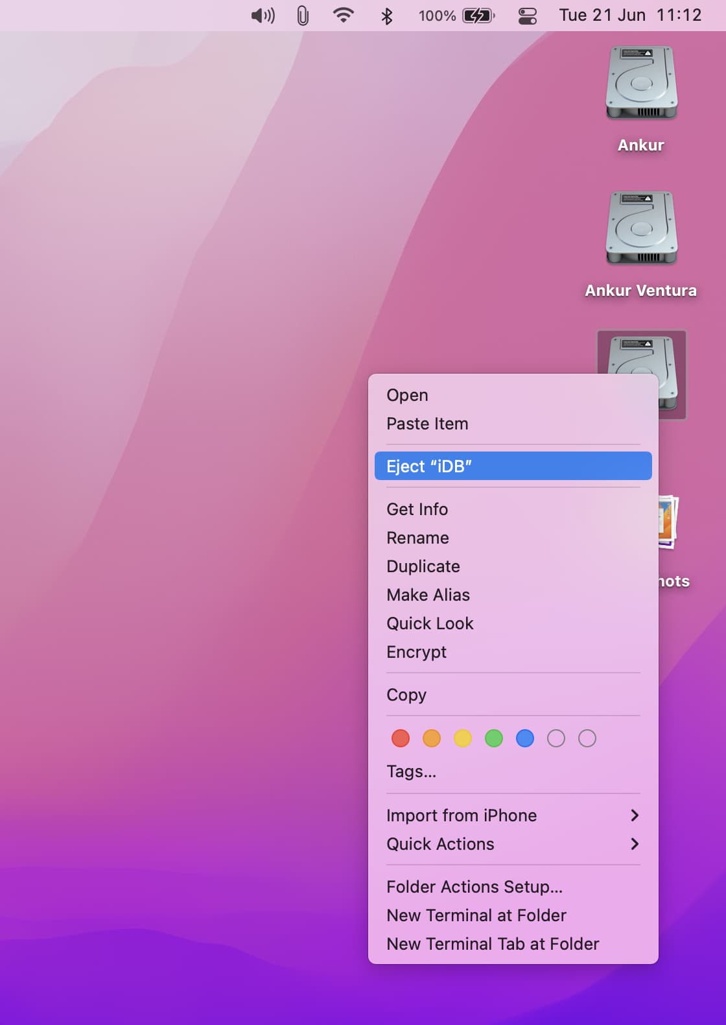Click the battery charging icon
The image size is (726, 1025).
pos(478,16)
